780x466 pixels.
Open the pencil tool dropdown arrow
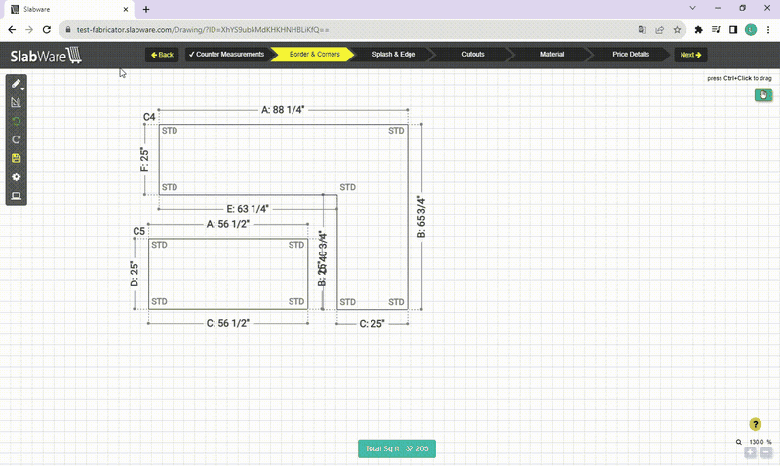(x=22, y=89)
